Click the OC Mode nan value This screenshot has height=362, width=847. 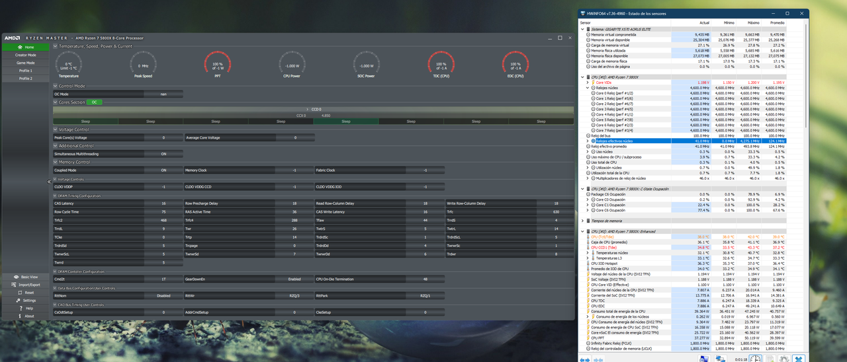pos(163,94)
